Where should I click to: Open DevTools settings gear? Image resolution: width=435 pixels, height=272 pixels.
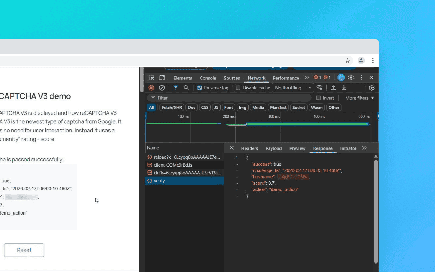point(351,78)
